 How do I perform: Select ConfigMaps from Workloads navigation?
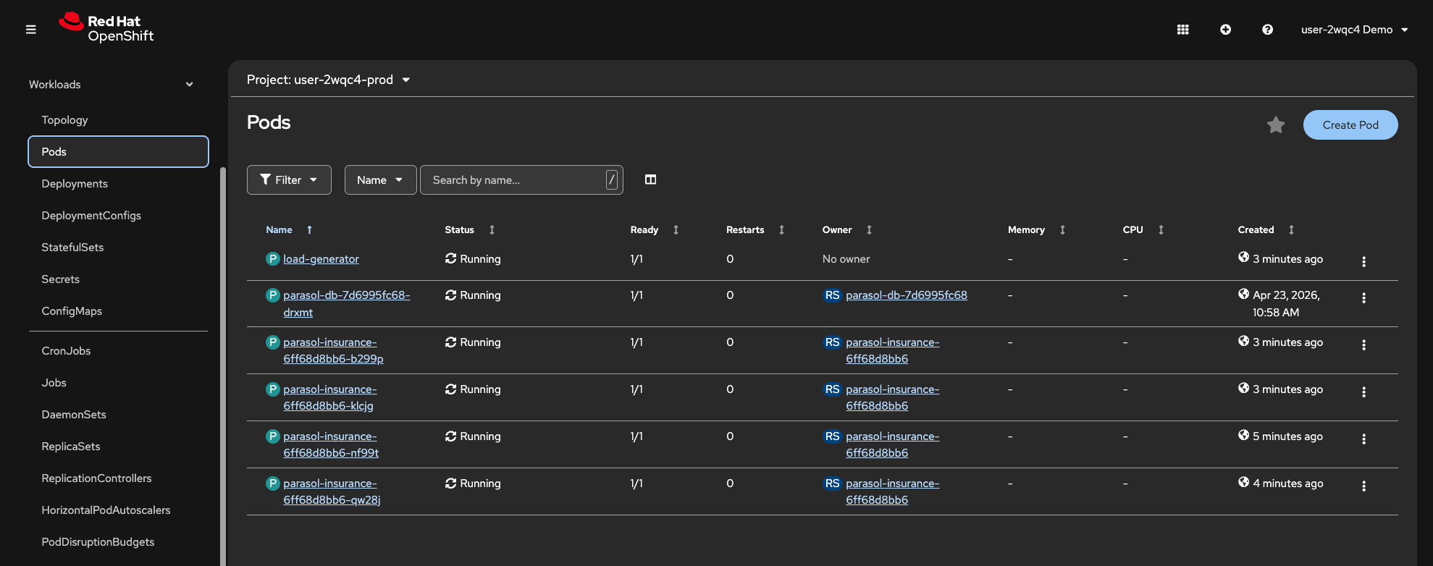pyautogui.click(x=72, y=311)
